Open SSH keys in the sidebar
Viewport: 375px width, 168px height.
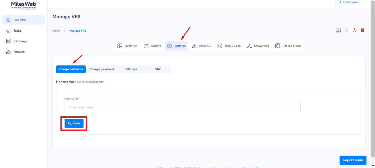tap(20, 41)
